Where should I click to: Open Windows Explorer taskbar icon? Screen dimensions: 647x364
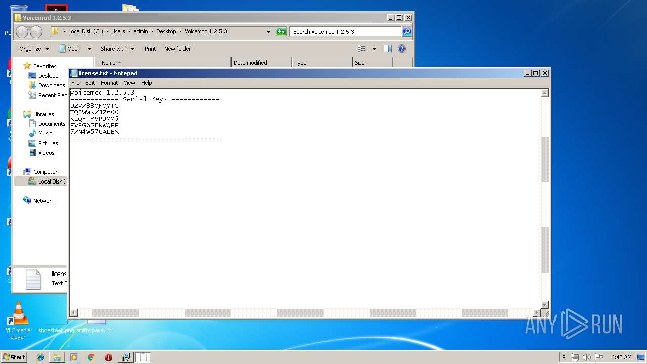tap(57, 357)
